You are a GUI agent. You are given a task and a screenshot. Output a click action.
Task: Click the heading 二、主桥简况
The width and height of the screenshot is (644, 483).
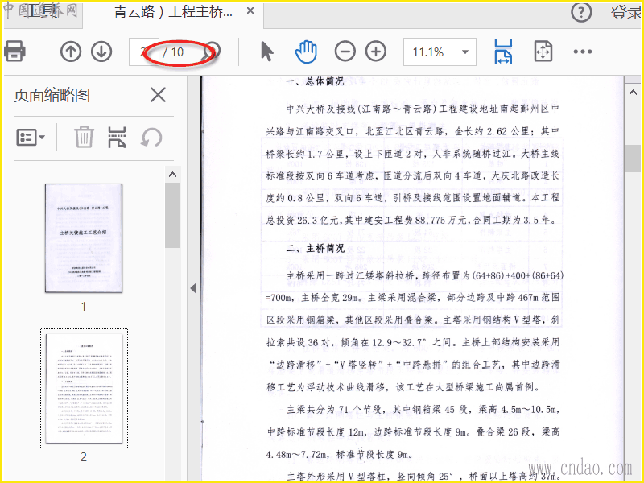(x=315, y=249)
